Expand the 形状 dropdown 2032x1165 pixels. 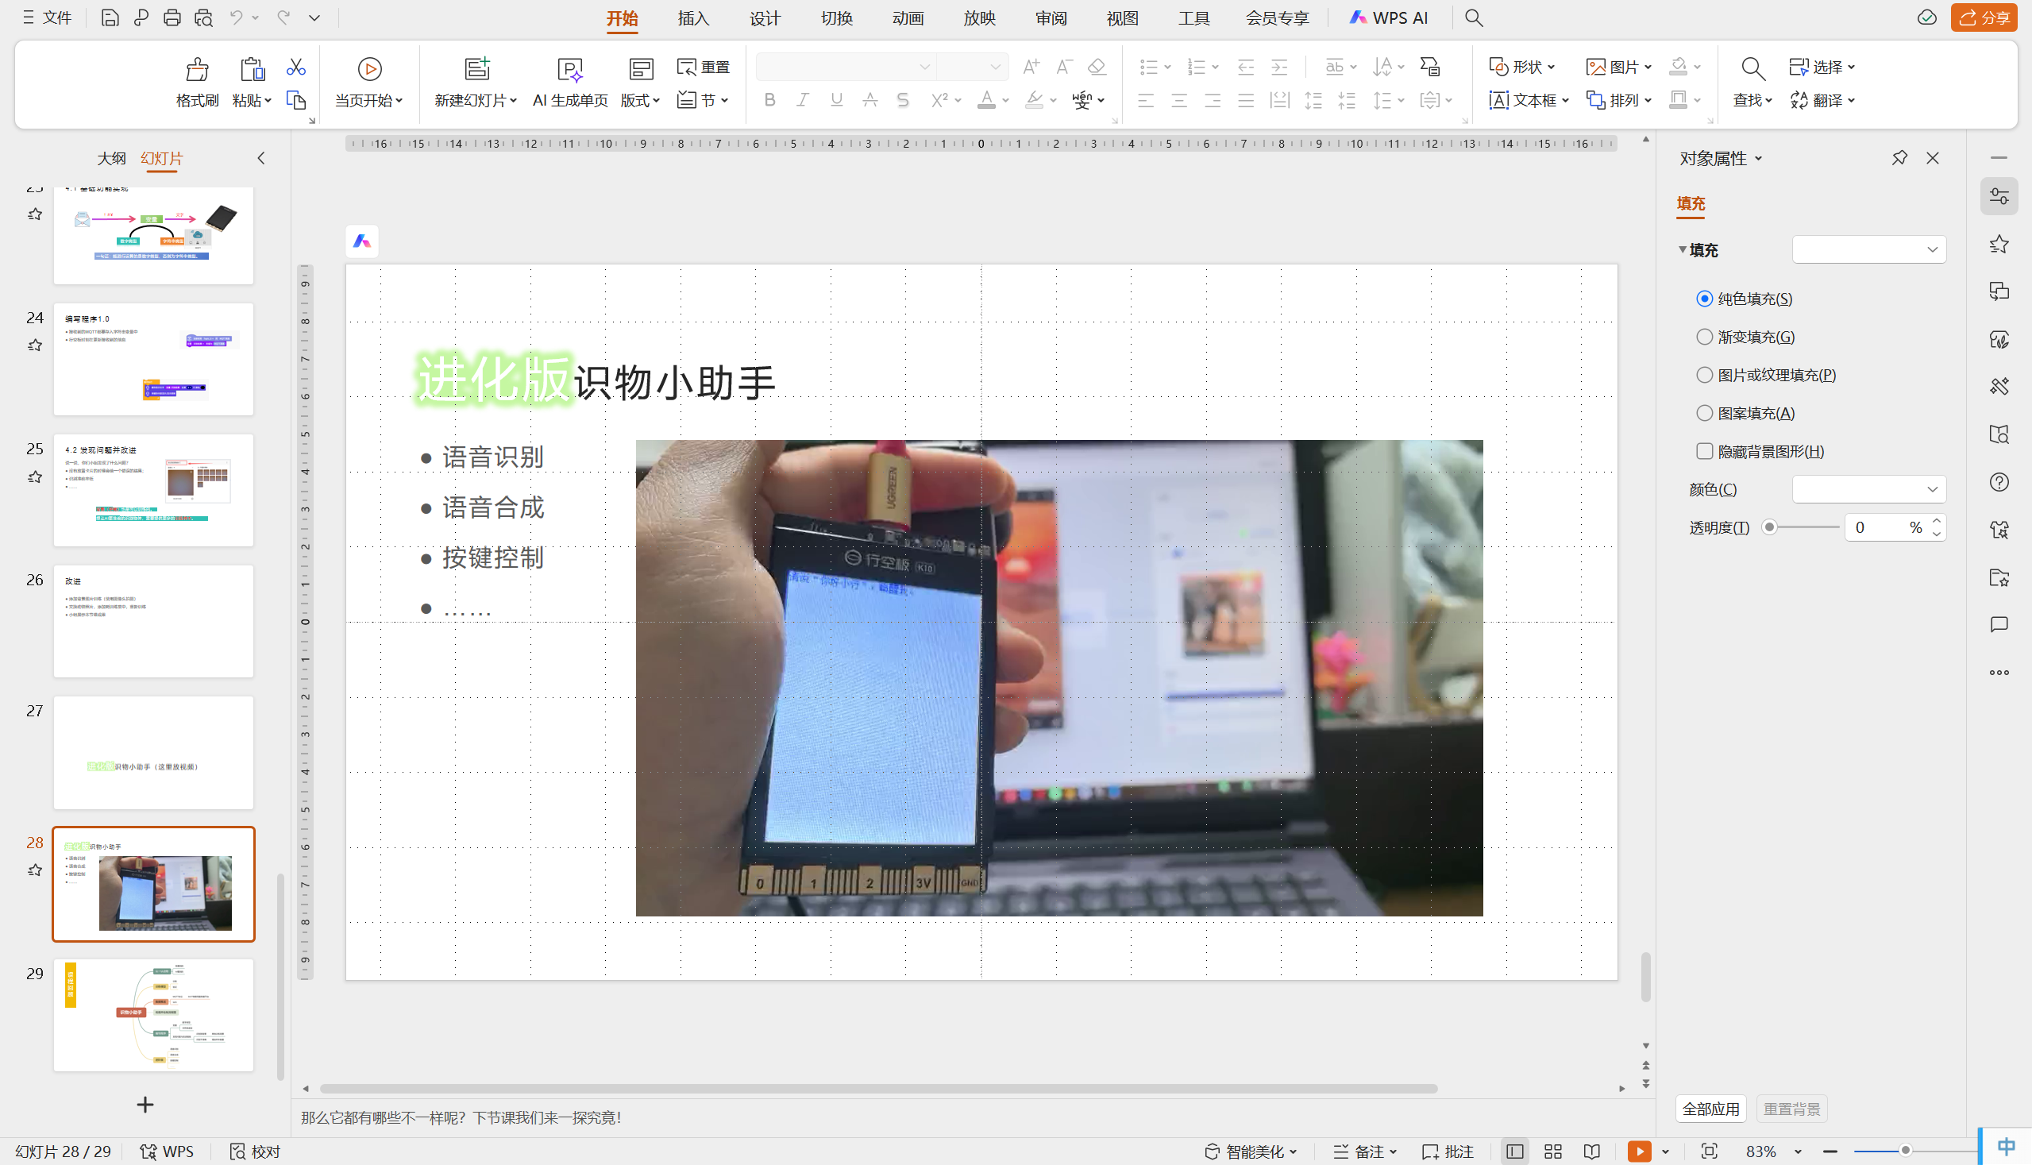click(x=1552, y=68)
